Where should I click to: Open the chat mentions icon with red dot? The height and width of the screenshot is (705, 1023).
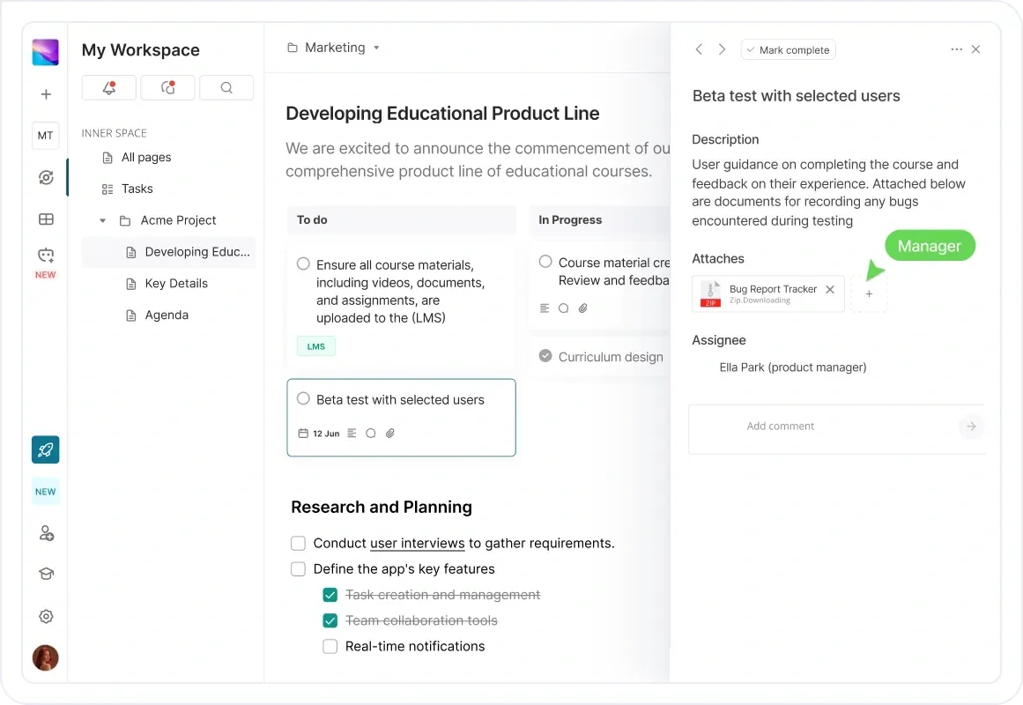167,87
